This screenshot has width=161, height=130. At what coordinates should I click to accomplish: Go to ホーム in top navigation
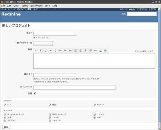pos(4,9)
